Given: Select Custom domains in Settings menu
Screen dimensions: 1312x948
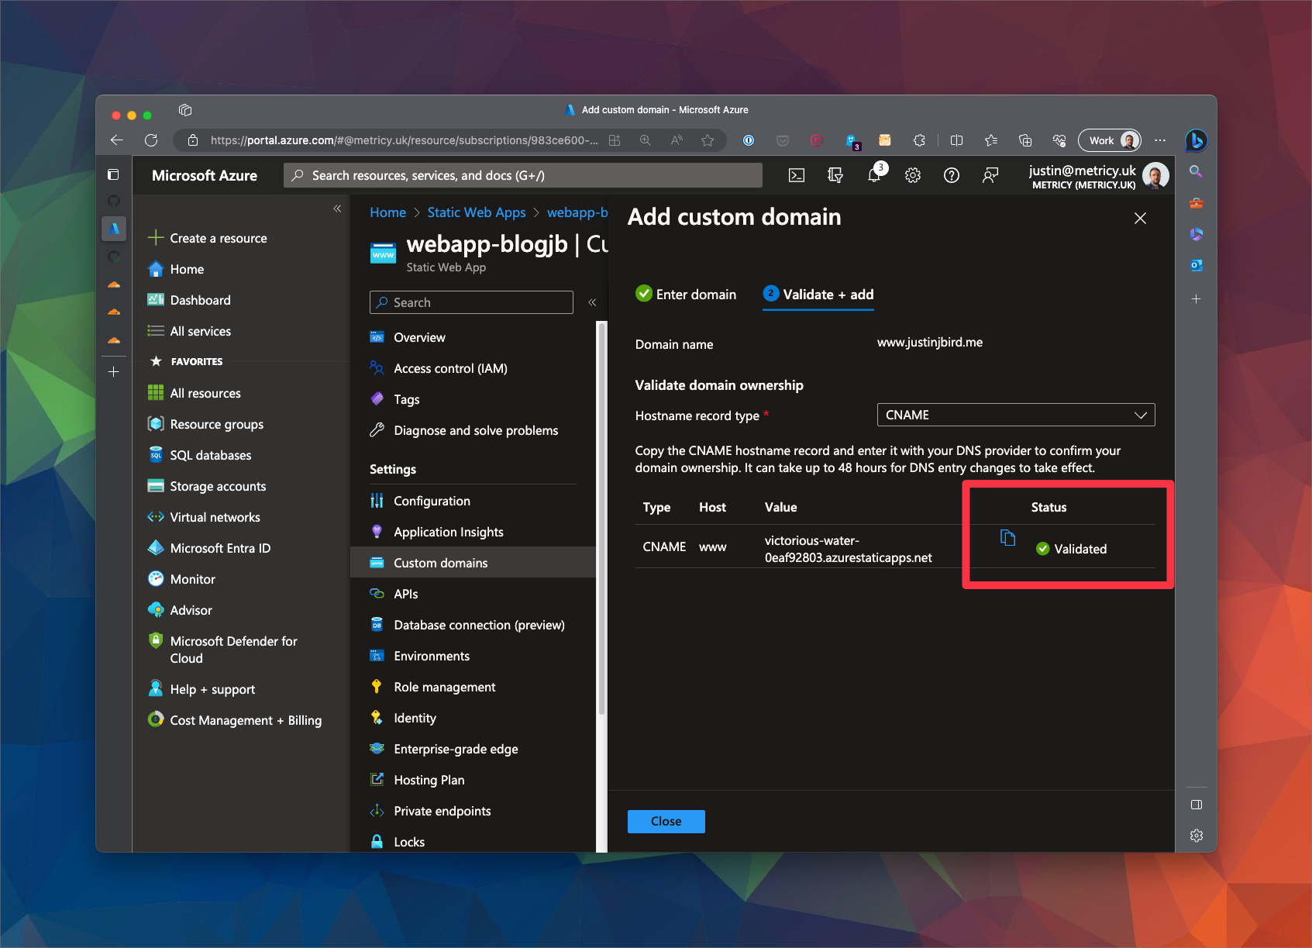Looking at the screenshot, I should [x=440, y=563].
